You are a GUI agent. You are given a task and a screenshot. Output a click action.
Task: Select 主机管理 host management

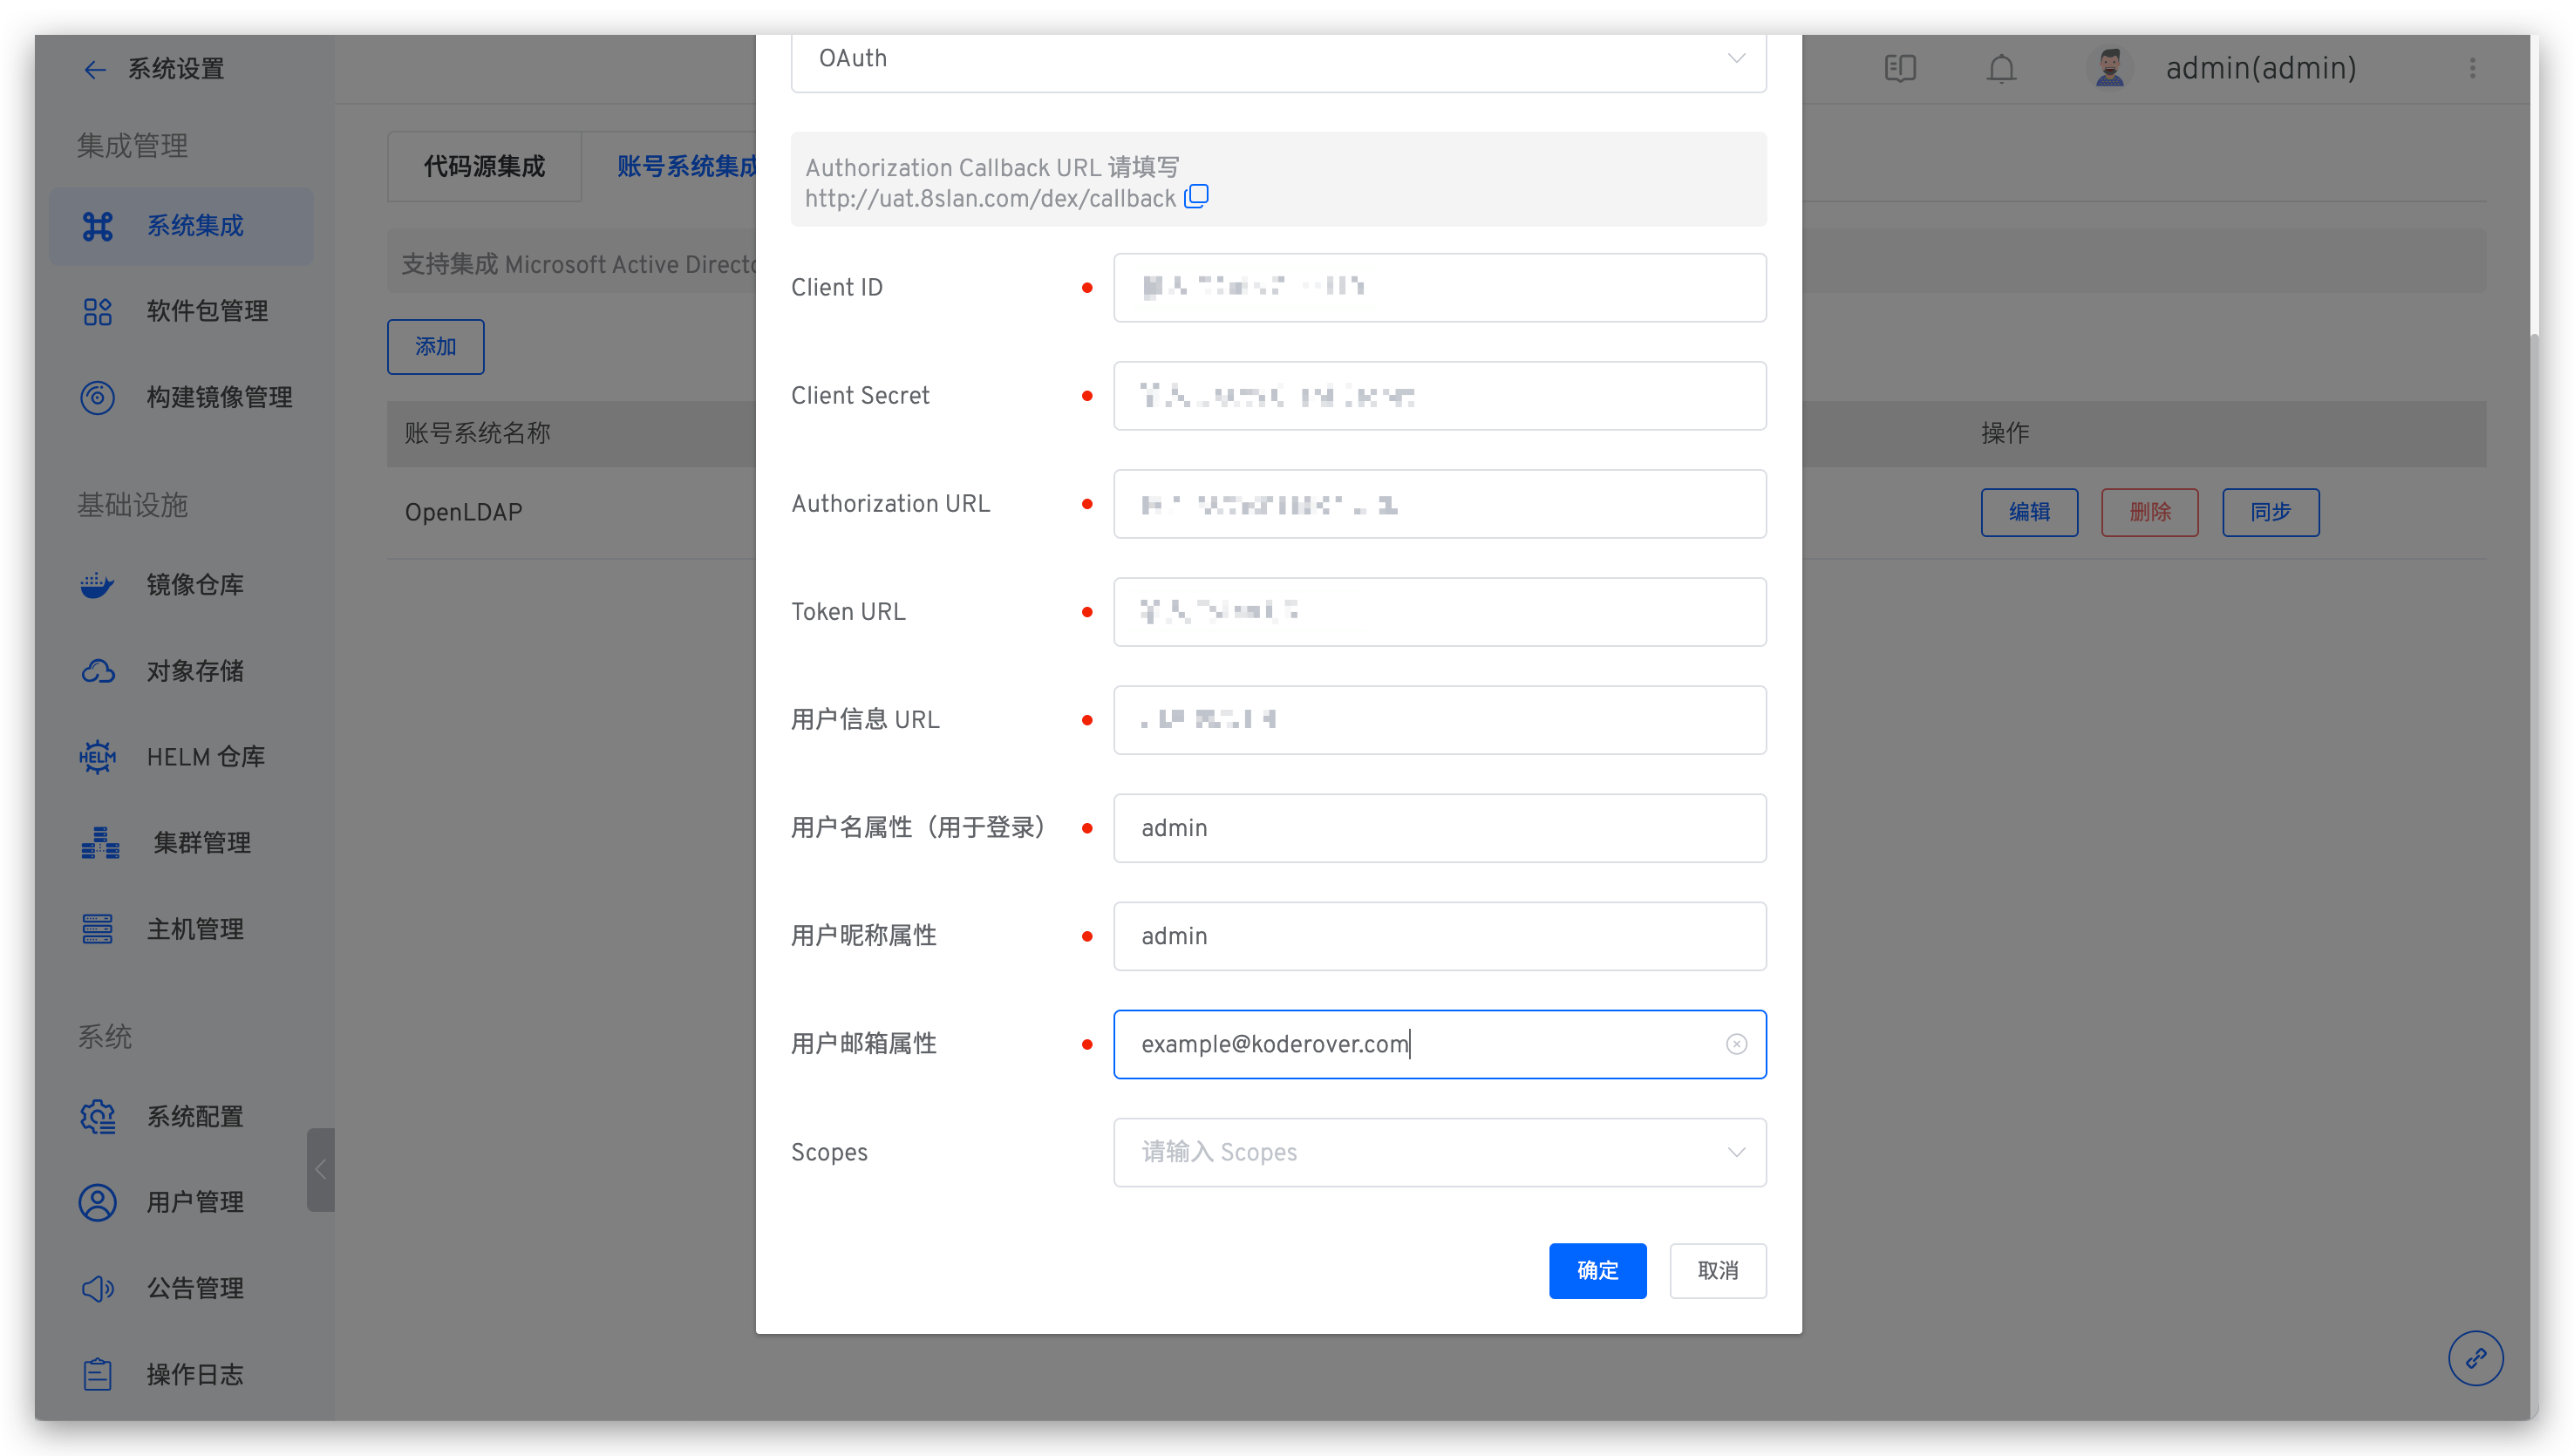pos(195,928)
